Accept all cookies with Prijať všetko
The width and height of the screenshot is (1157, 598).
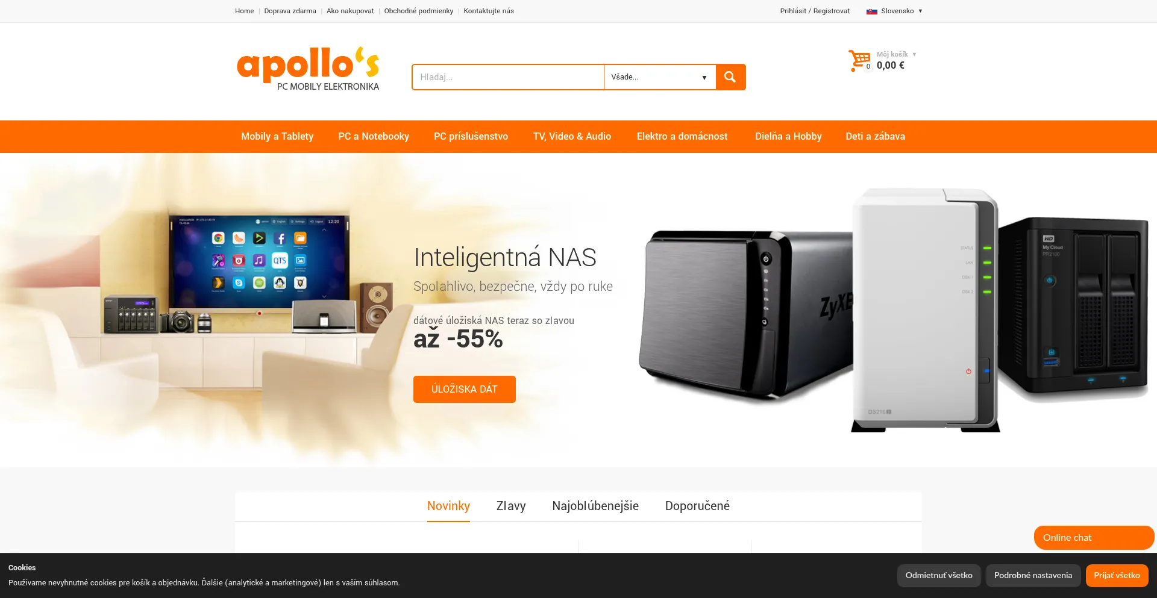coord(1117,576)
